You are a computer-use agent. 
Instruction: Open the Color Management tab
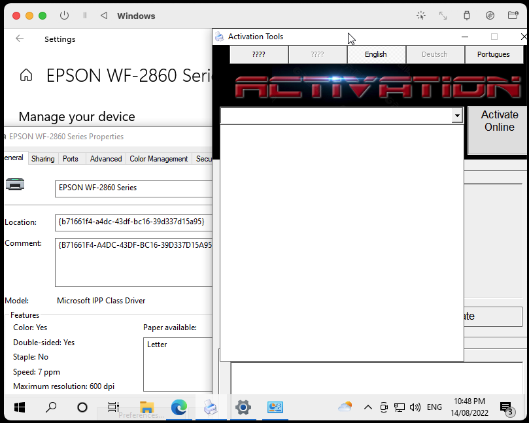click(x=158, y=158)
